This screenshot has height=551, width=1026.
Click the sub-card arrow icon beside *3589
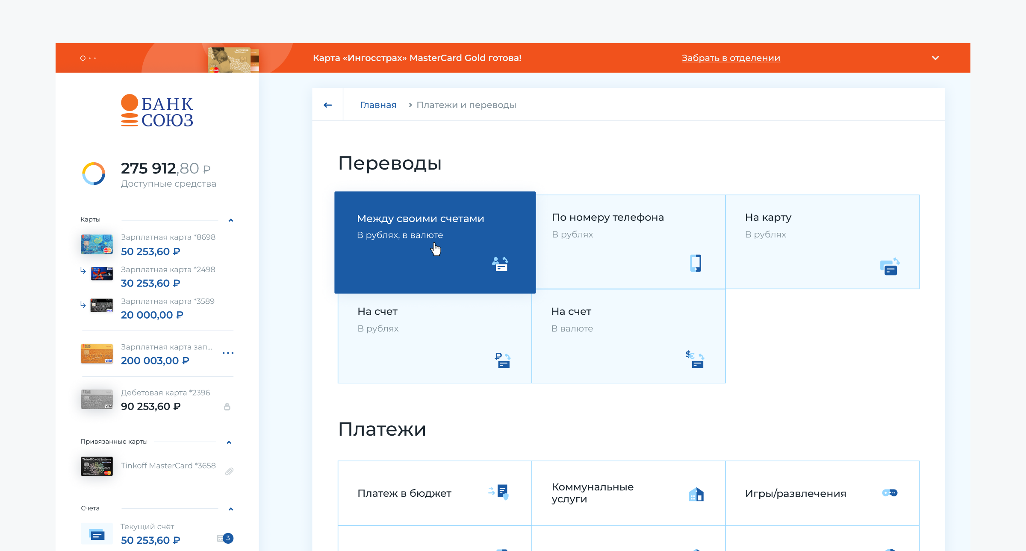click(83, 305)
